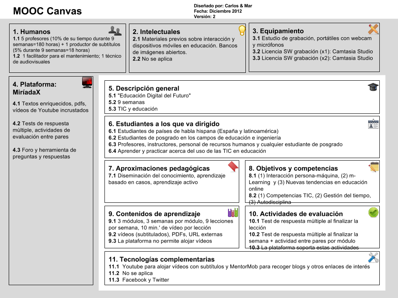Click item 10.3 La plataforma soporta estas actividades

[304, 248]
